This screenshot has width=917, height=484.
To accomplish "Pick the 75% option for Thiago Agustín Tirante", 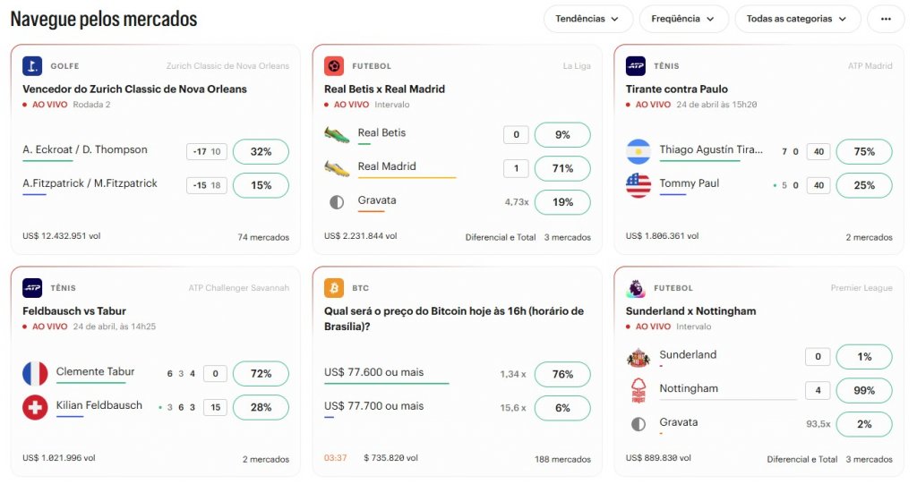I will [864, 152].
